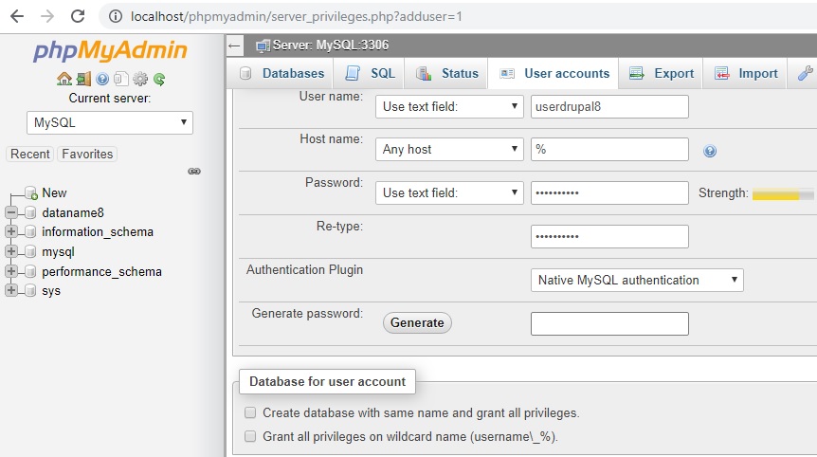Open mysql database in tree
817x457 pixels.
(x=58, y=251)
